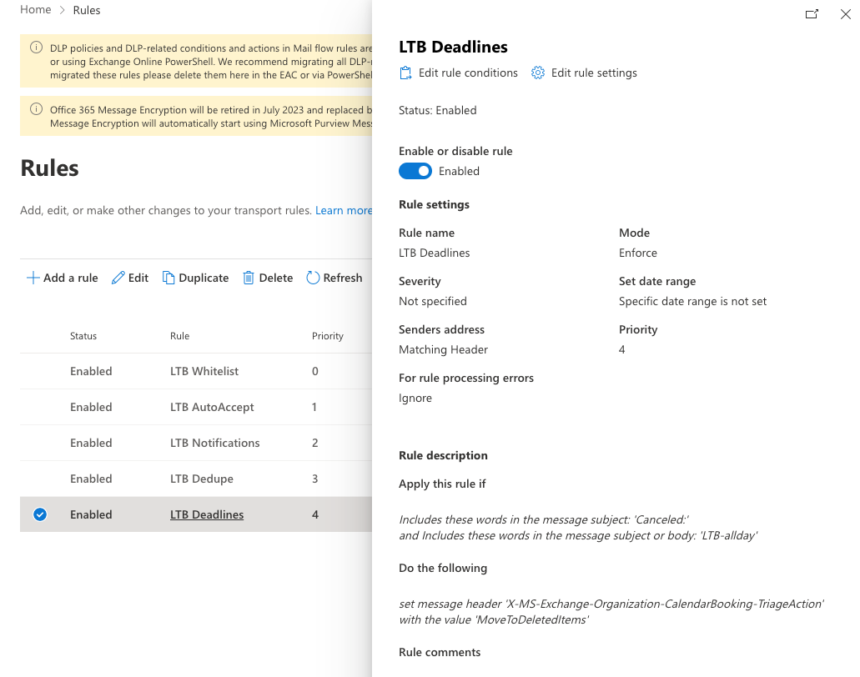Click Enabled status in LTB Deadlines row

click(x=91, y=514)
